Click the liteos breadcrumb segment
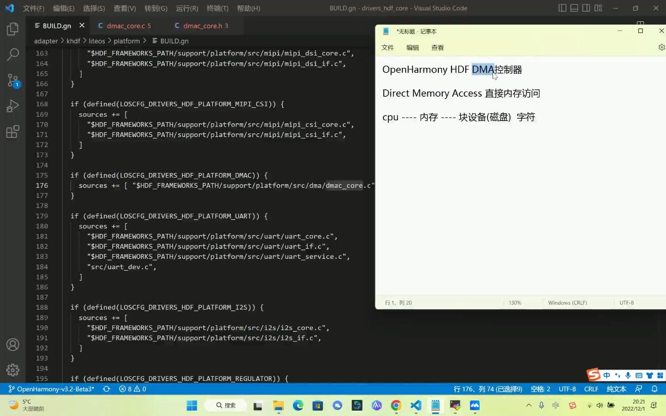The height and width of the screenshot is (416, 666). (97, 41)
